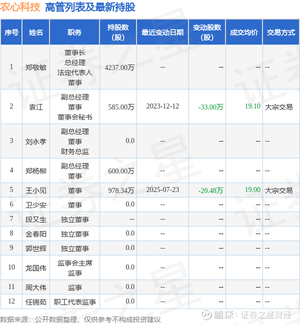Click the 职工代表监事 position text
Viewport: 300px width, 324px height.
point(75,302)
